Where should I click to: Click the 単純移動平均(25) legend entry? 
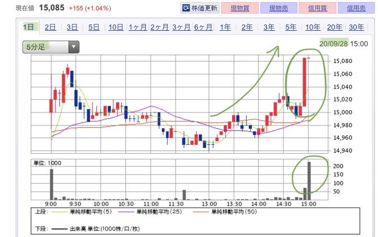point(150,212)
